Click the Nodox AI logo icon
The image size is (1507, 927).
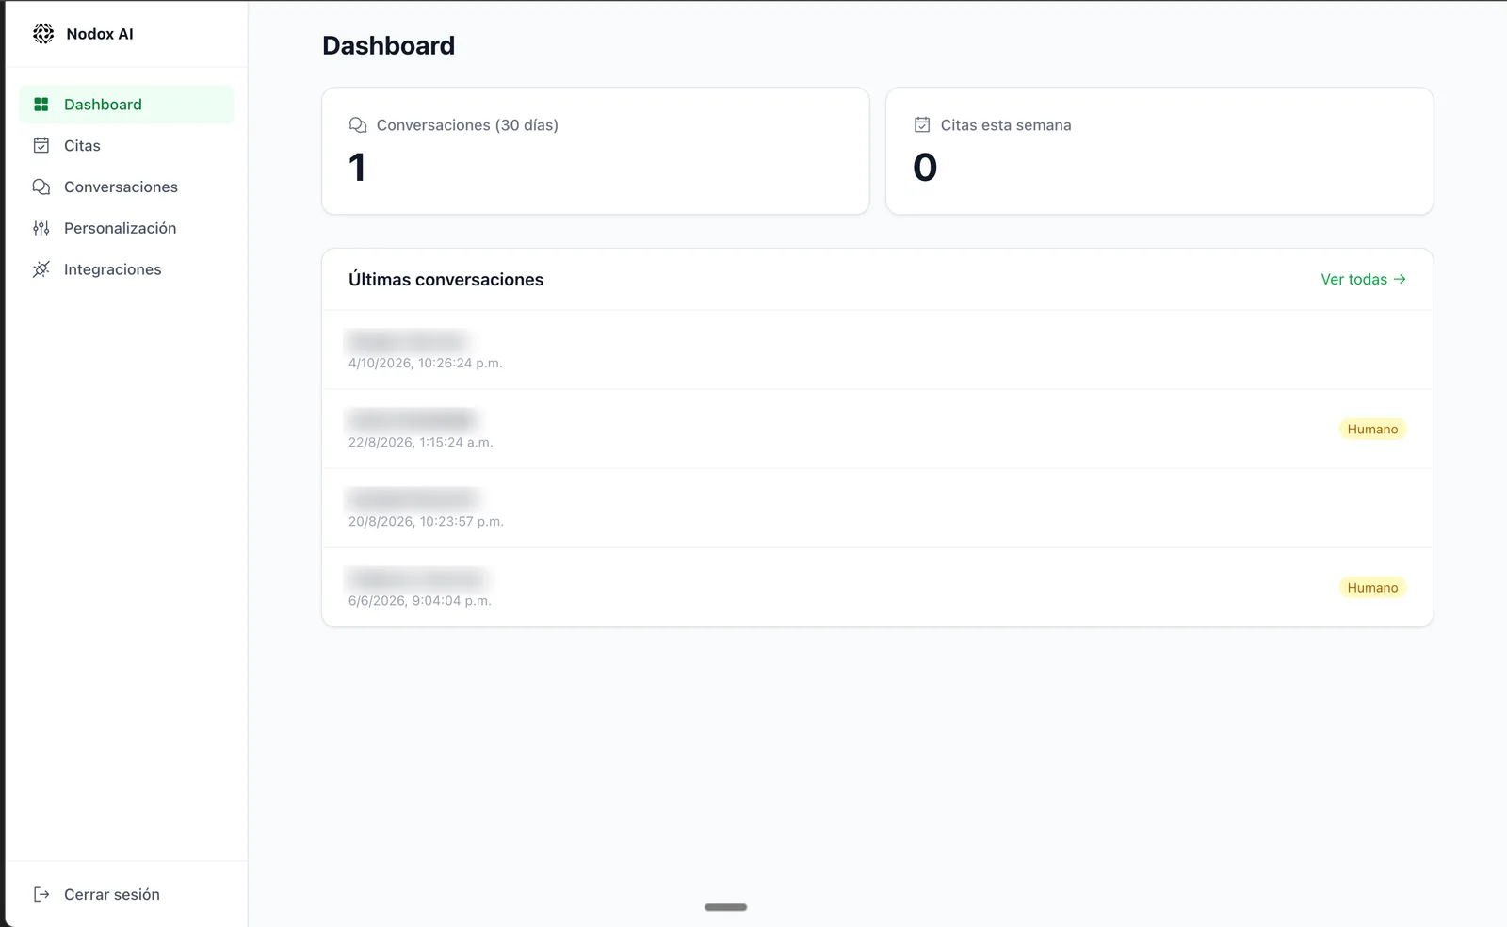tap(43, 34)
